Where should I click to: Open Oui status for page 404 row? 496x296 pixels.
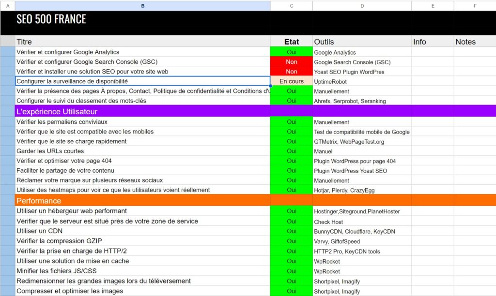291,161
